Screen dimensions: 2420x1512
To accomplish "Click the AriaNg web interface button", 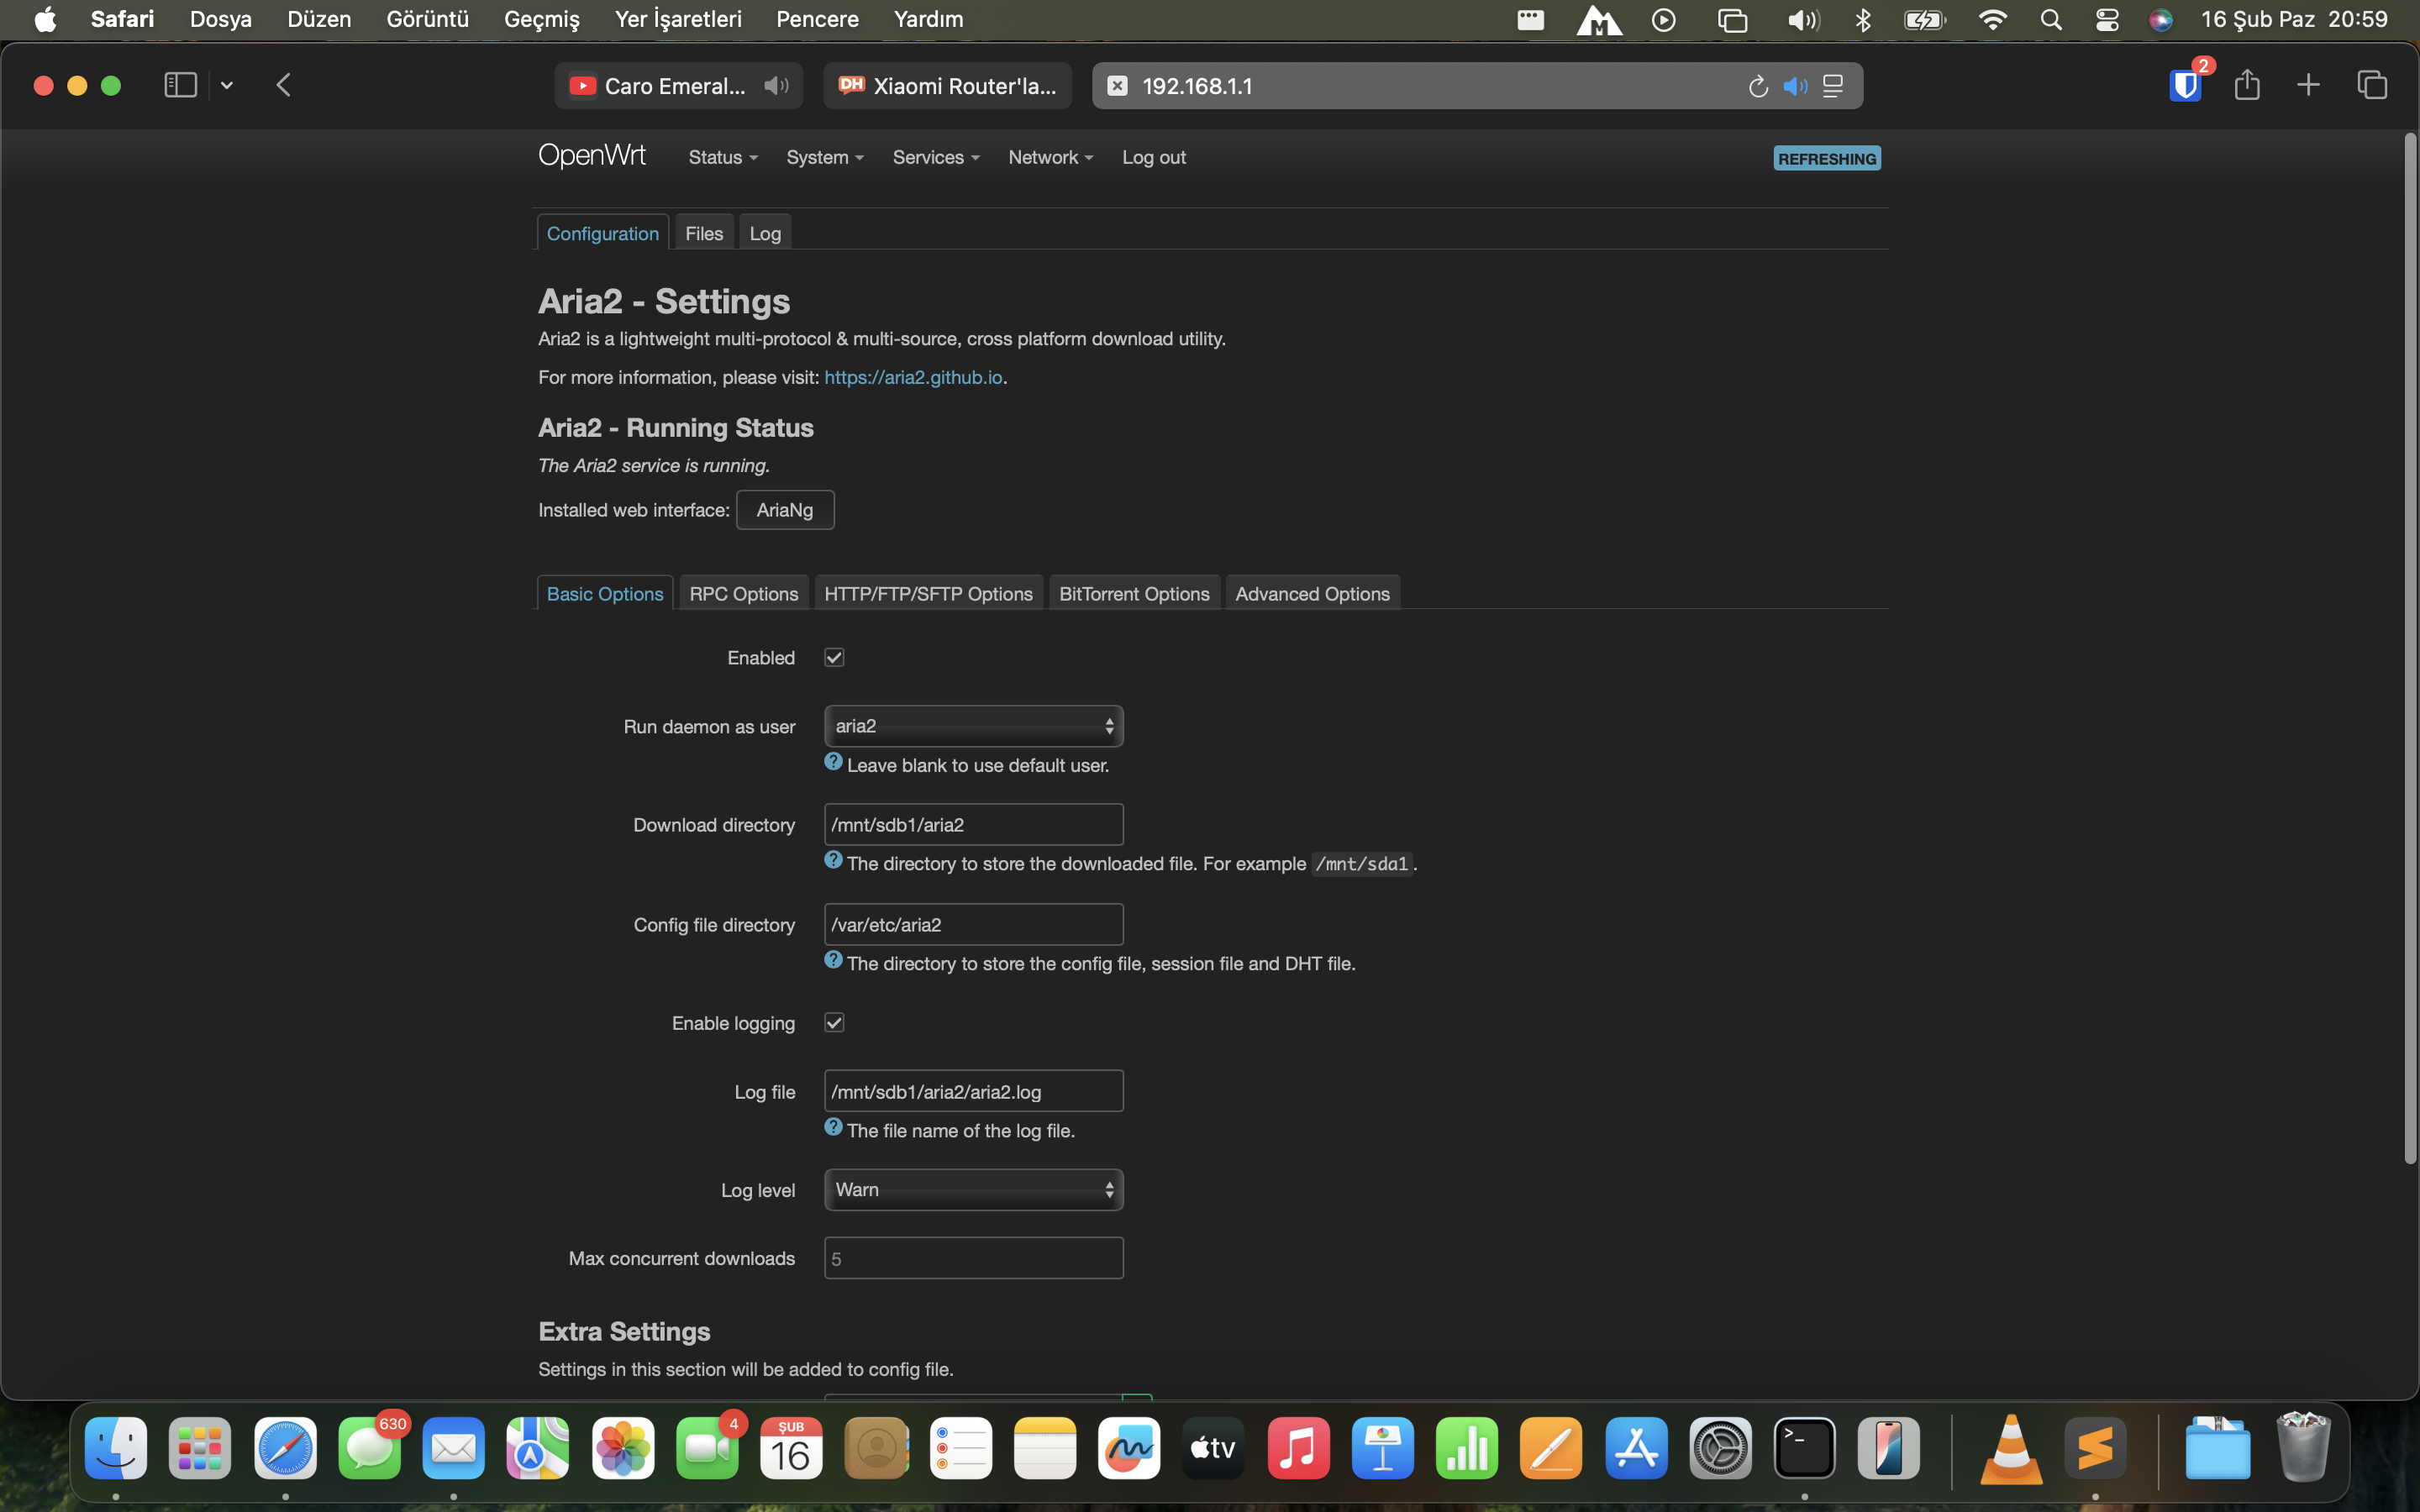I will (x=785, y=510).
